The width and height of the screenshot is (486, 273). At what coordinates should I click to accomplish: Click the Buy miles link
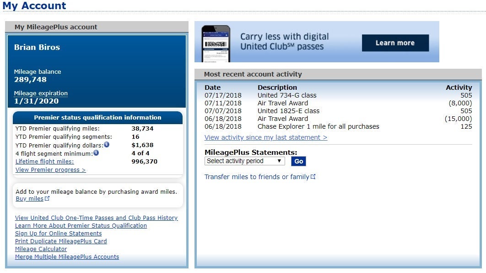coord(30,198)
